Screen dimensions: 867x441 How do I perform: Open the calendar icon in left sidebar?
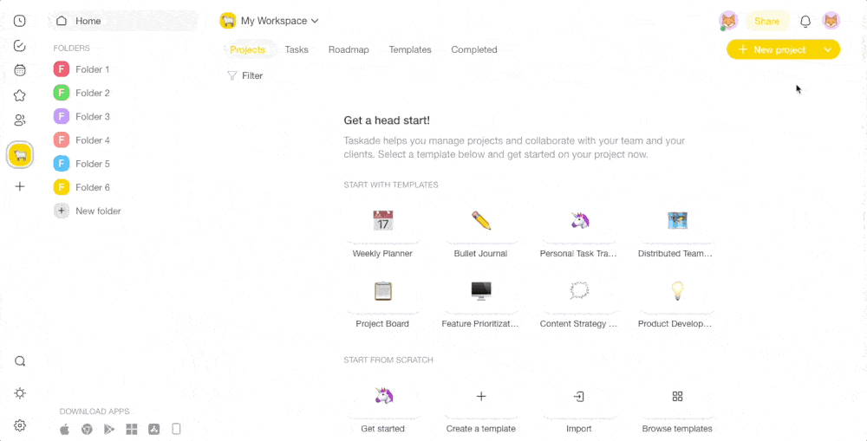(x=20, y=70)
